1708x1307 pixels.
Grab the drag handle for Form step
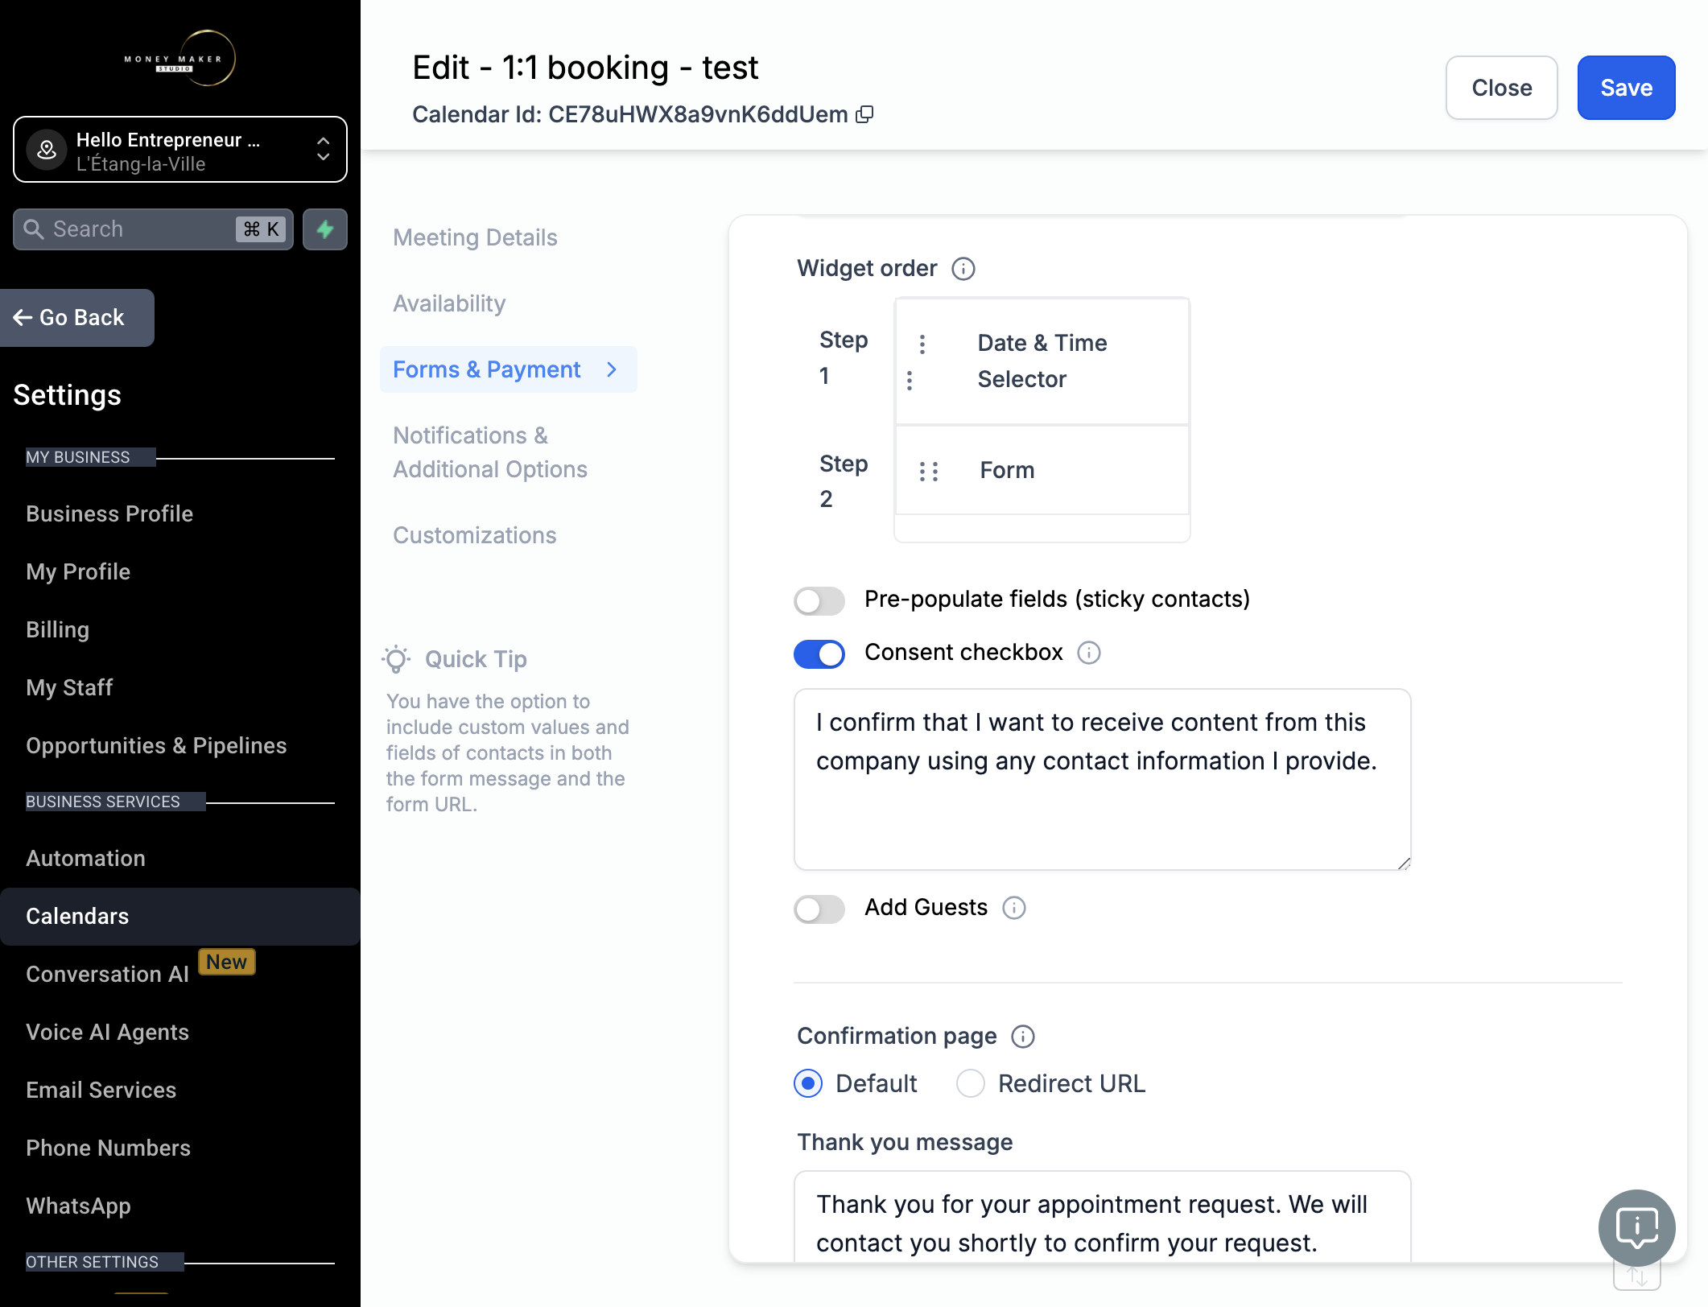[x=929, y=471]
